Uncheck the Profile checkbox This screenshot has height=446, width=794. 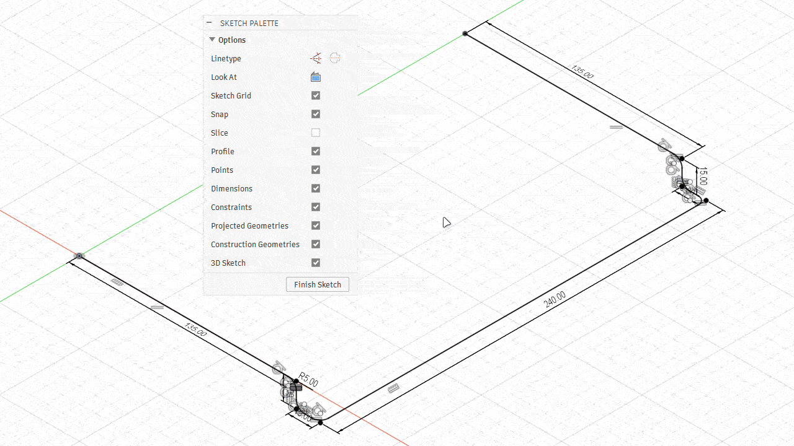[x=316, y=151]
